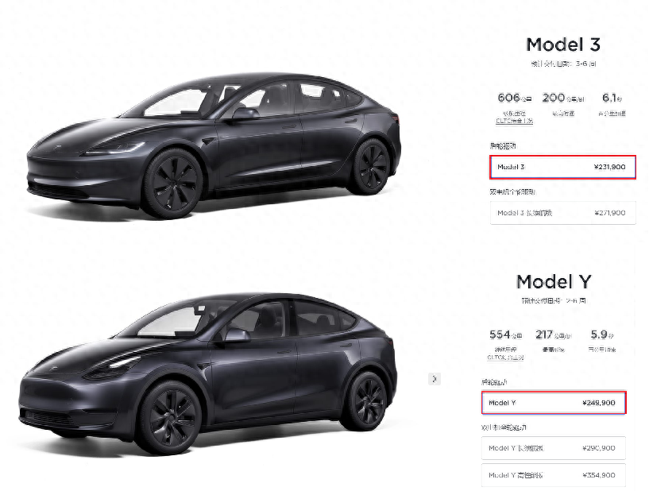Select Model 3 rear-wheel drive at ¥231,900
The height and width of the screenshot is (491, 649).
pos(562,168)
